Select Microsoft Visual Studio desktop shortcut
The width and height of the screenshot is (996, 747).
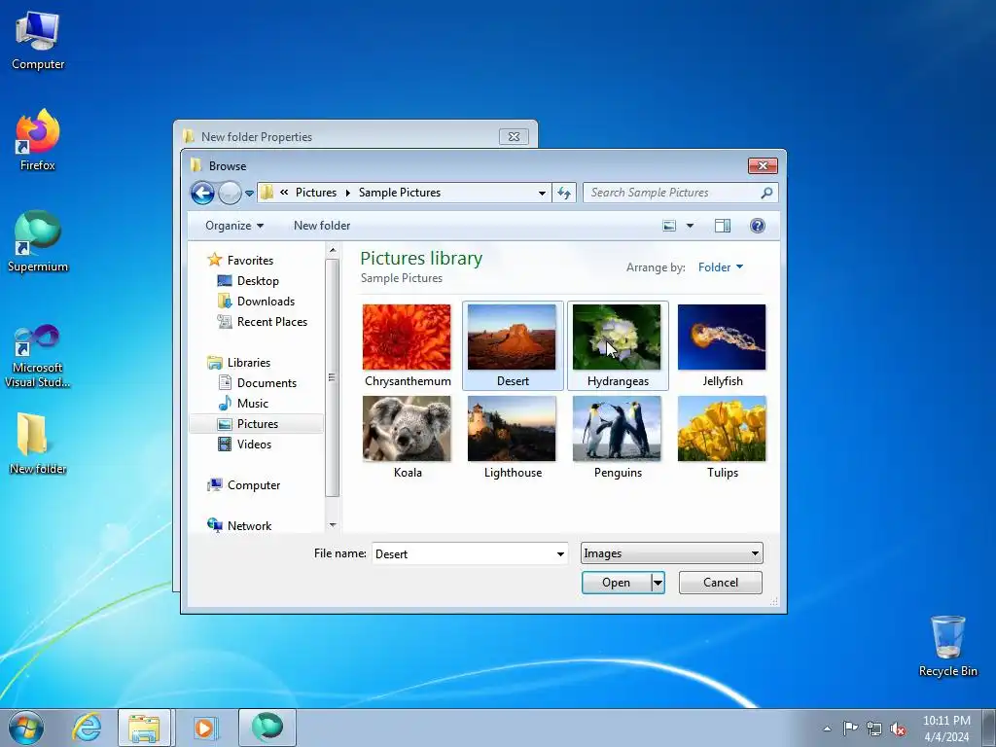click(38, 356)
